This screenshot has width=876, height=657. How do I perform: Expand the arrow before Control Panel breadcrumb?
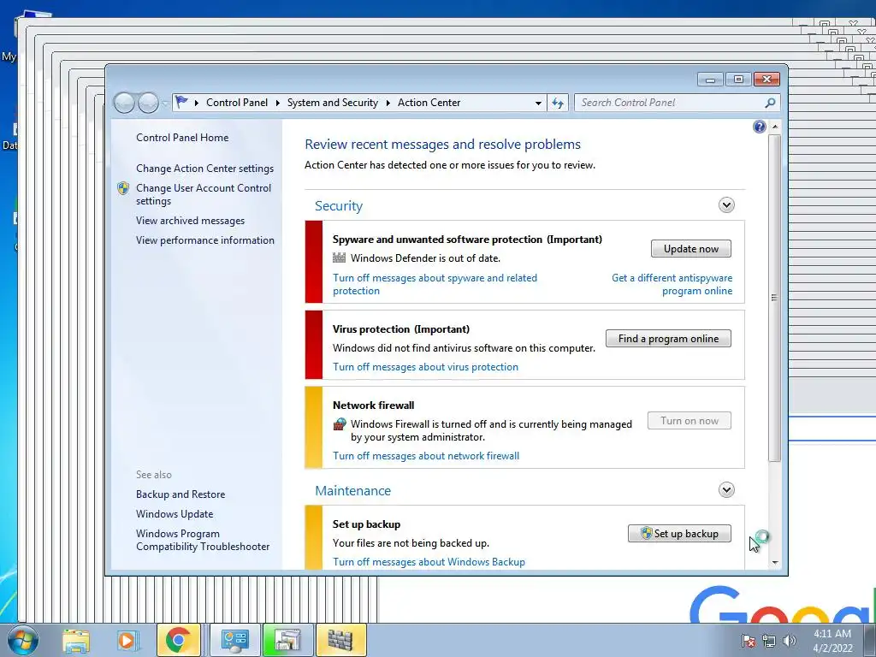point(197,103)
